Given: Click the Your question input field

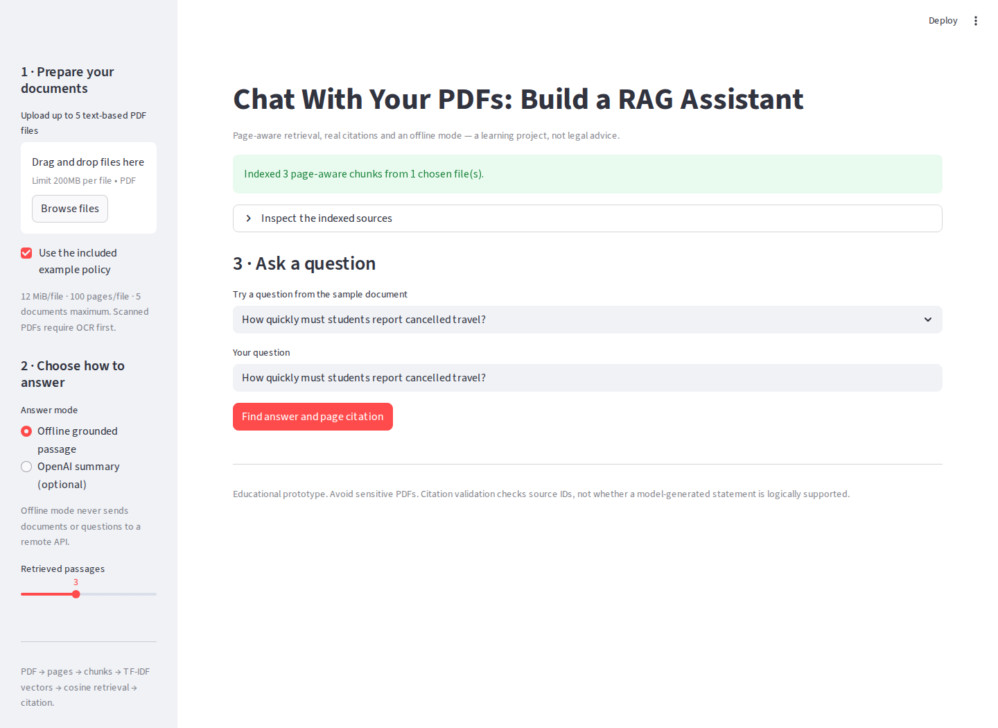Looking at the screenshot, I should tap(588, 378).
